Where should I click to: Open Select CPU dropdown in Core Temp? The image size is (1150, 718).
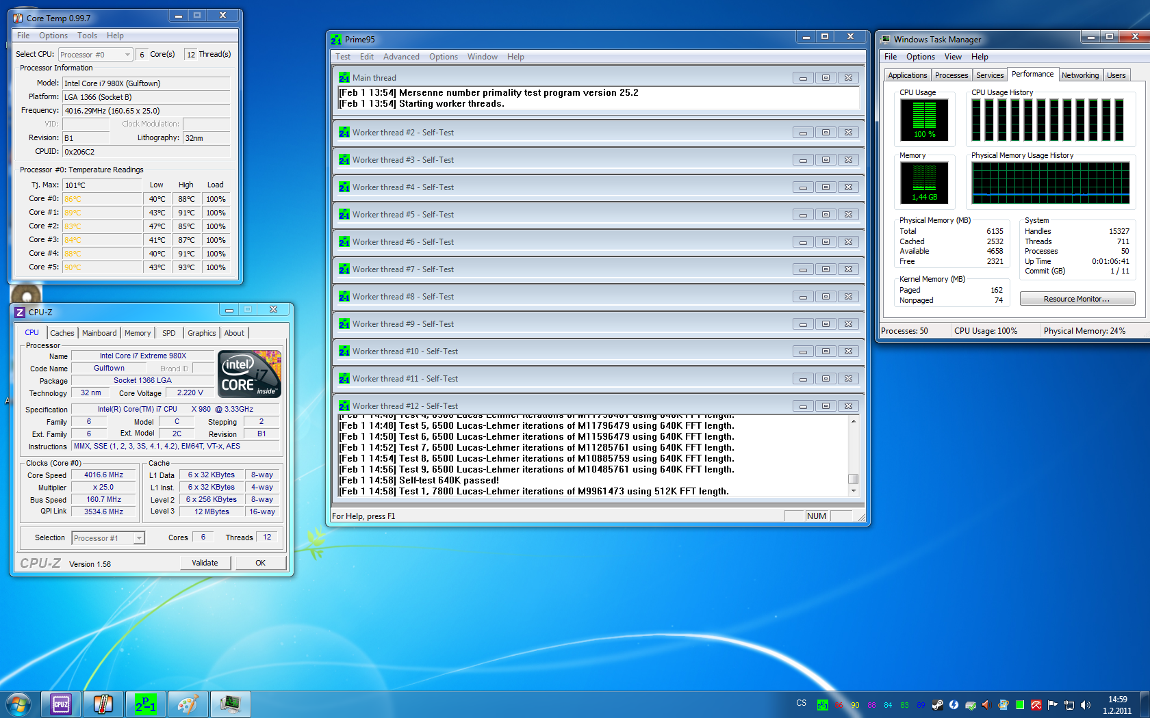point(95,55)
